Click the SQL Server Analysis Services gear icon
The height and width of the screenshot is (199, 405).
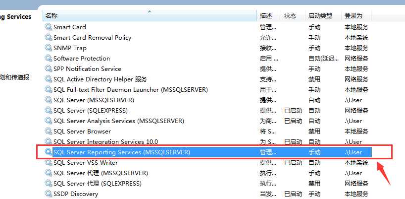[x=49, y=121]
